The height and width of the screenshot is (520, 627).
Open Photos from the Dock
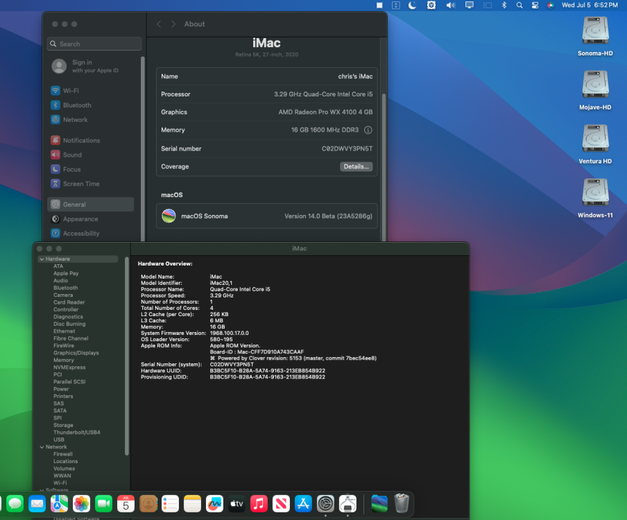82,503
